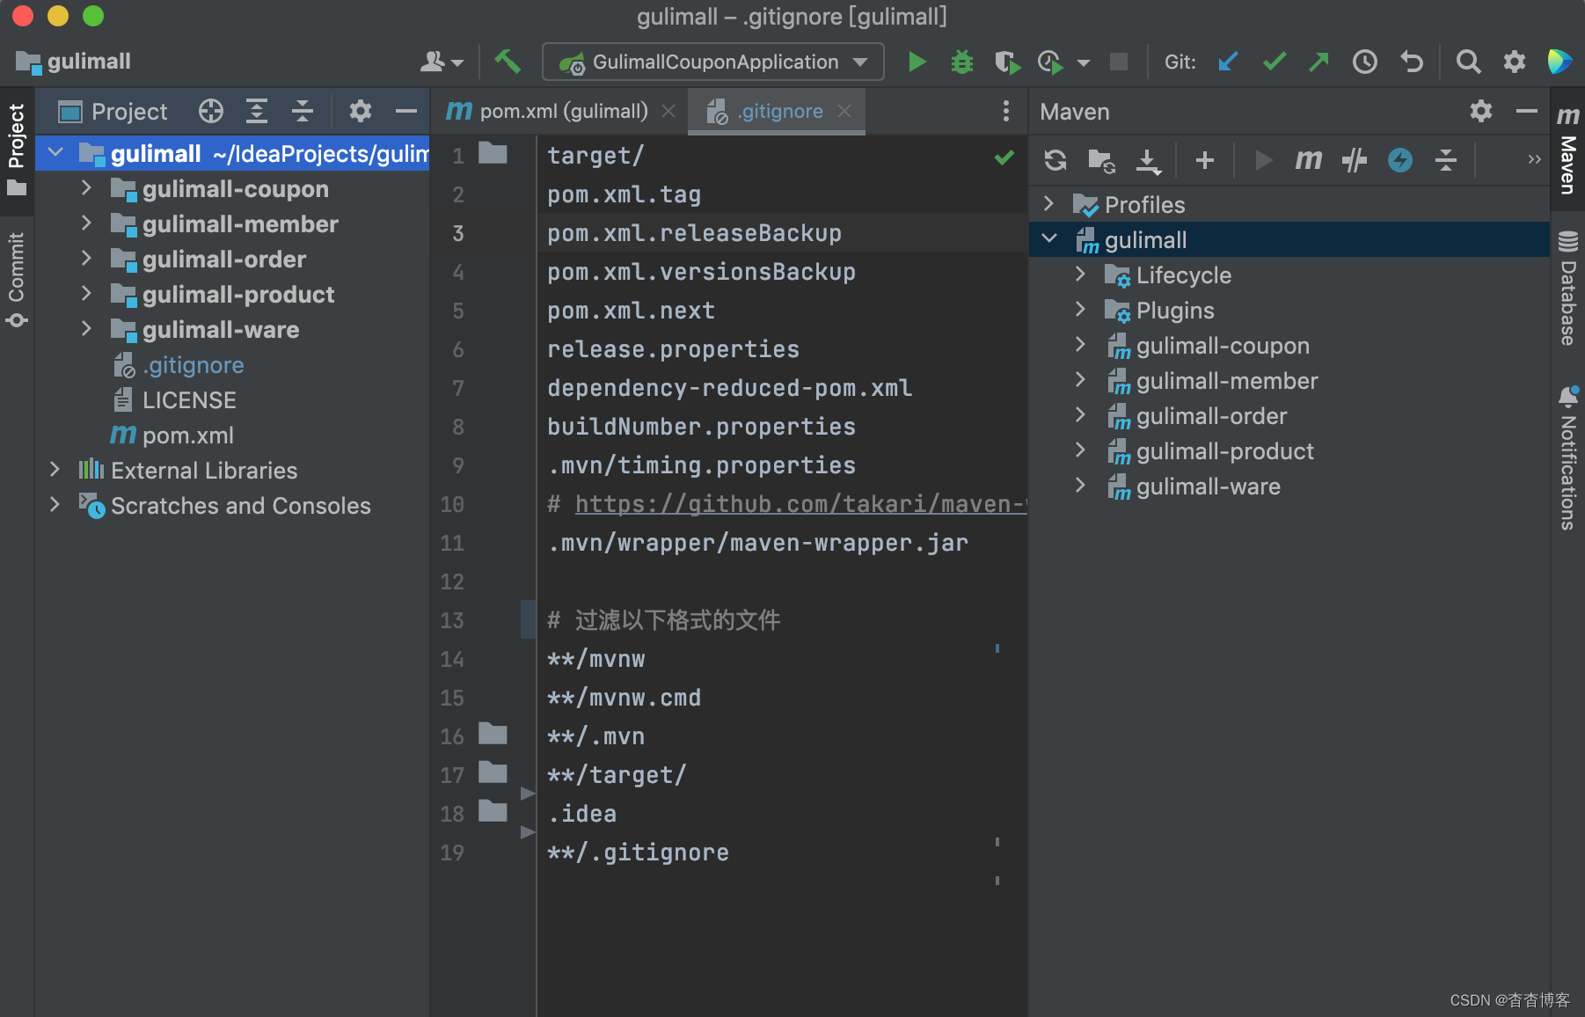Expand Maven Plugins node
Viewport: 1585px width, 1017px height.
1080,310
